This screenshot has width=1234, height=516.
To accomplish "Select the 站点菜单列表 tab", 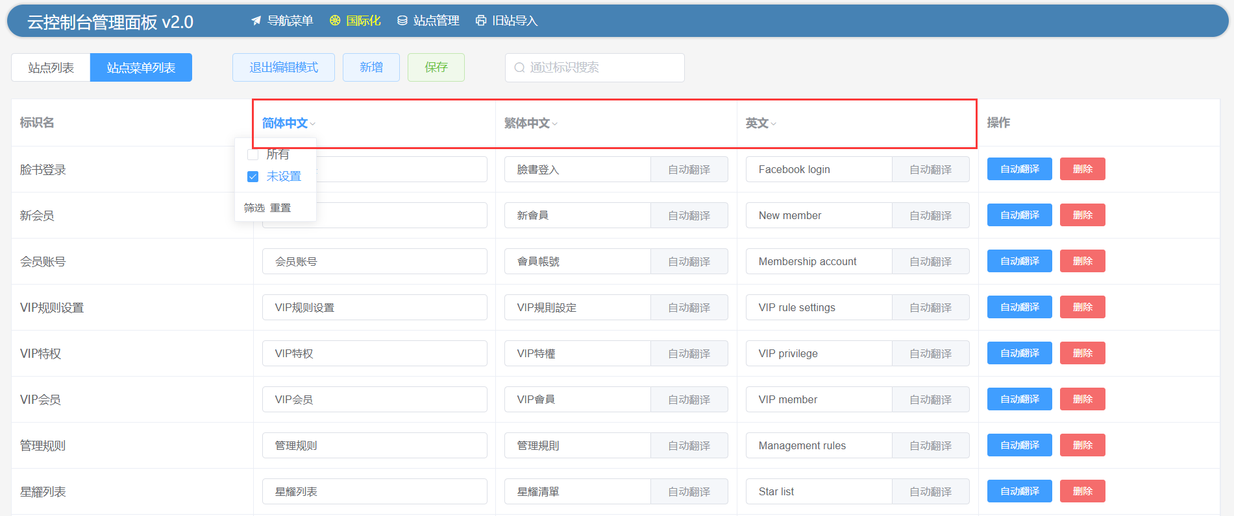I will tap(141, 67).
